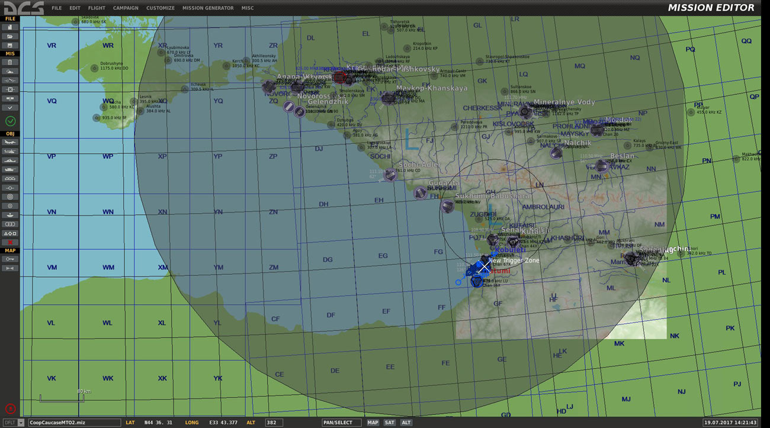The width and height of the screenshot is (770, 428).
Task: Open the CAMPAIGN menu
Action: point(126,8)
